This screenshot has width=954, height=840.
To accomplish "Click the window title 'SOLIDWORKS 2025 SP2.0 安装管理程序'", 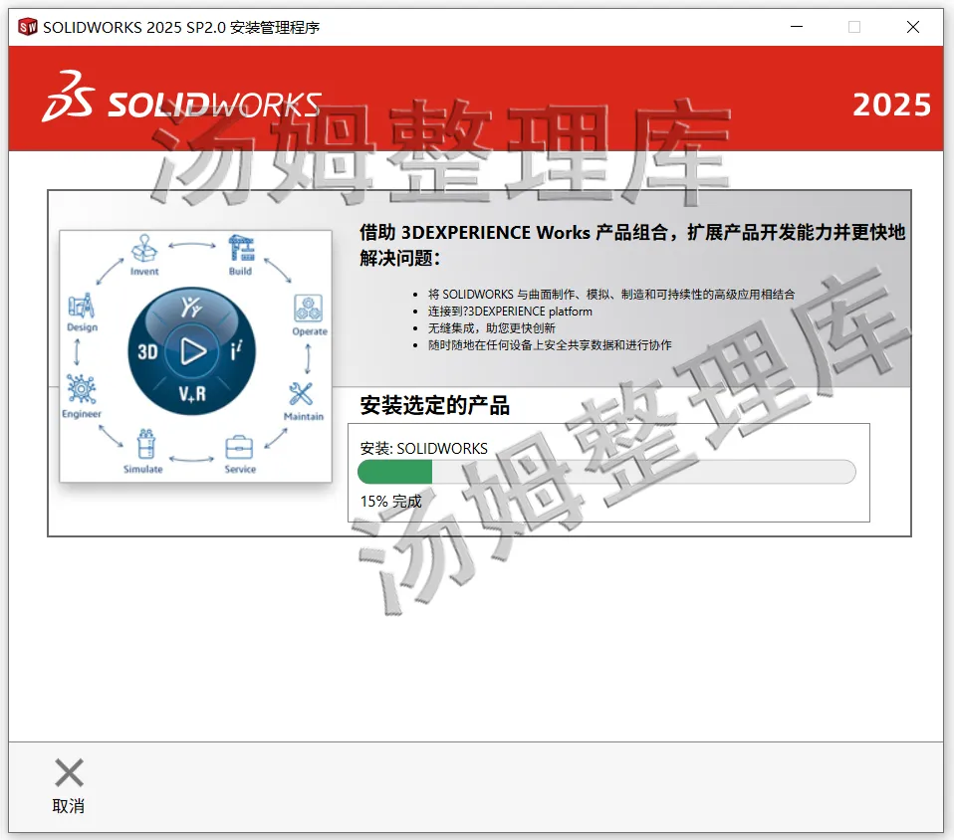I will click(181, 28).
